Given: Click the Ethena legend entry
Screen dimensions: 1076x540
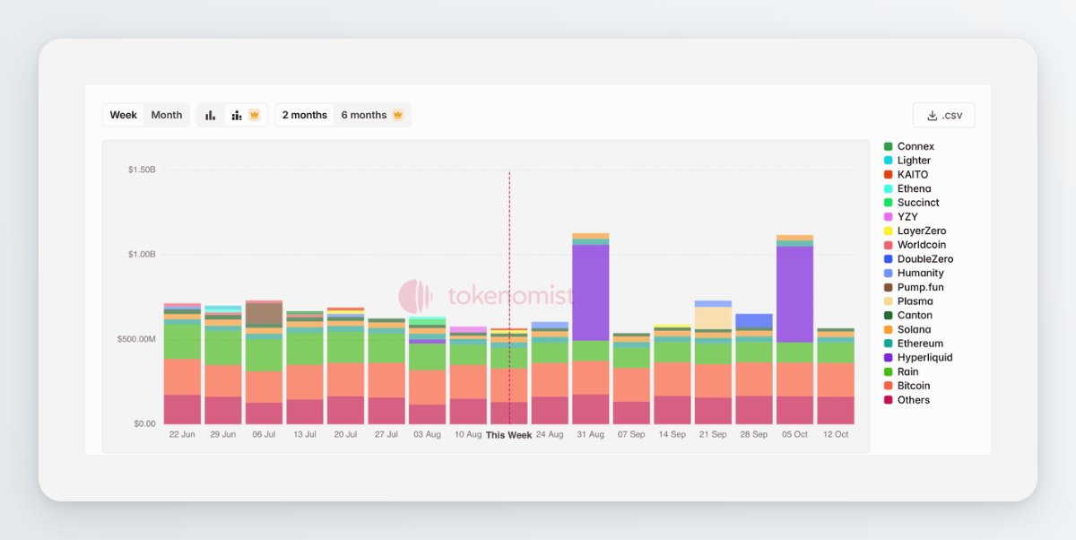Looking at the screenshot, I should [907, 188].
